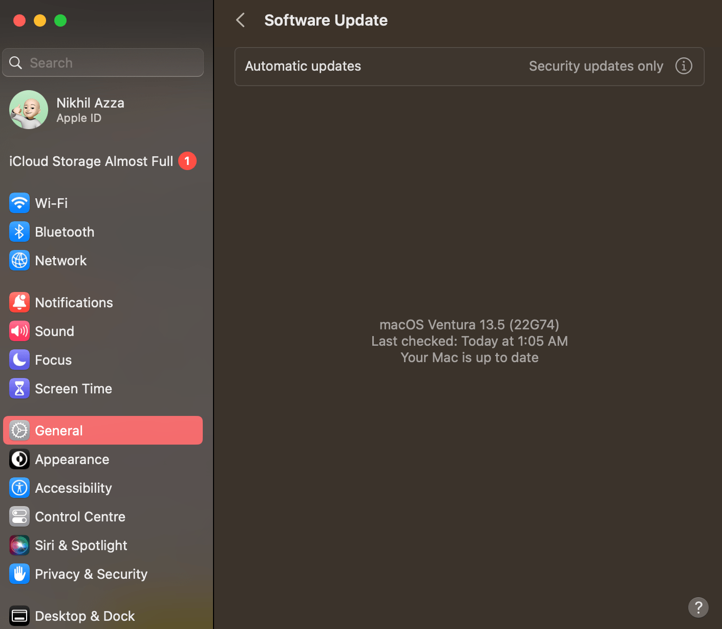Select Accessibility label in sidebar
This screenshot has width=722, height=629.
pyautogui.click(x=74, y=488)
